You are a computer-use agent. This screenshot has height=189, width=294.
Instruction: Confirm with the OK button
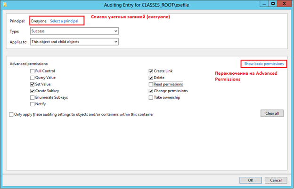click(251, 180)
